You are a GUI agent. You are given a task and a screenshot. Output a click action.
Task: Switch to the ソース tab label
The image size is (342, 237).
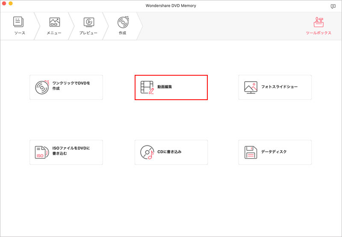20,33
